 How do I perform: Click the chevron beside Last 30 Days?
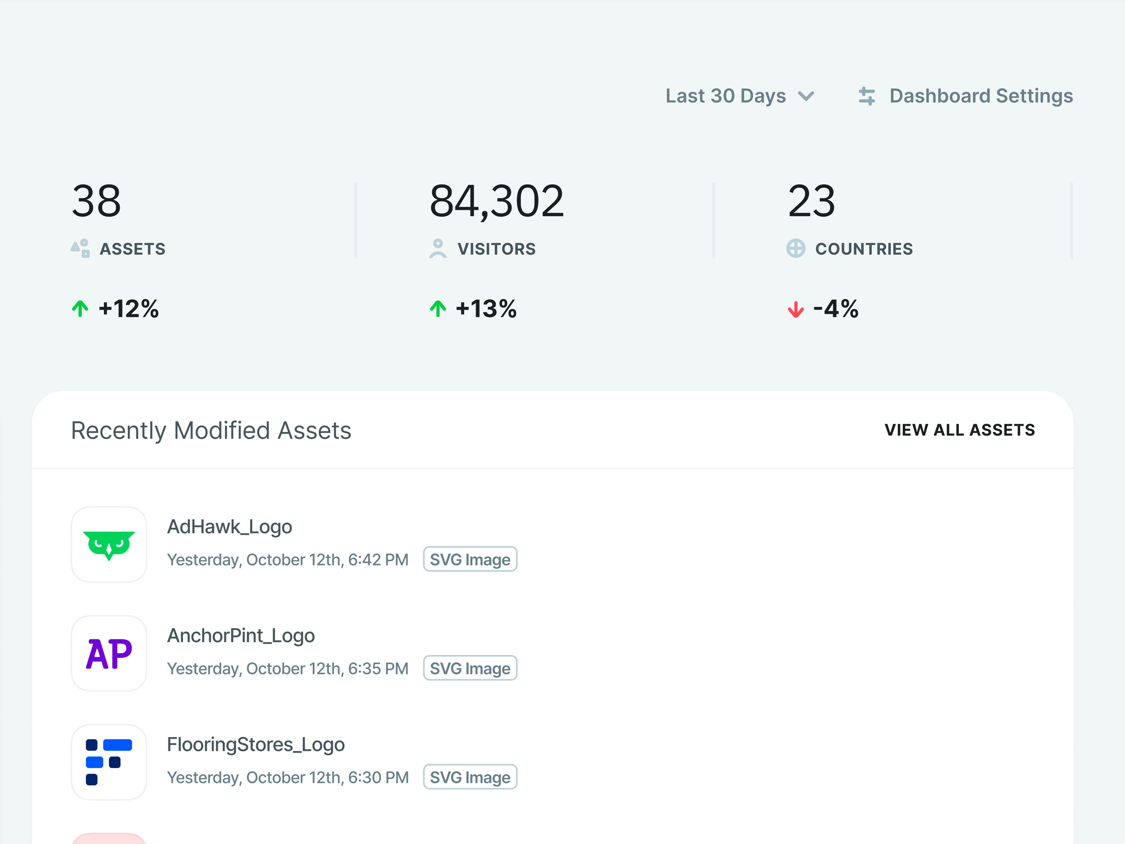806,96
